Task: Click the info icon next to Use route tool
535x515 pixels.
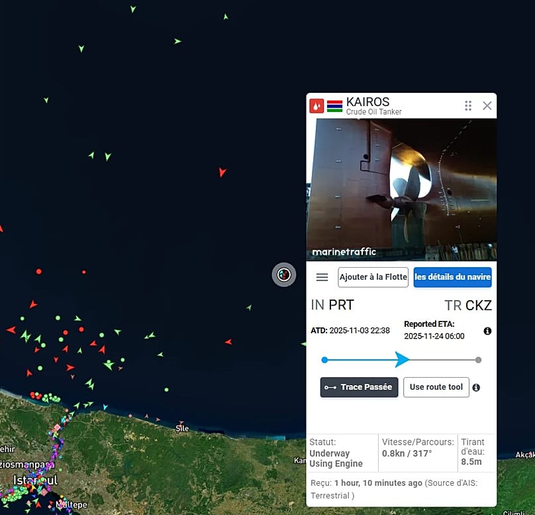Action: pos(476,388)
